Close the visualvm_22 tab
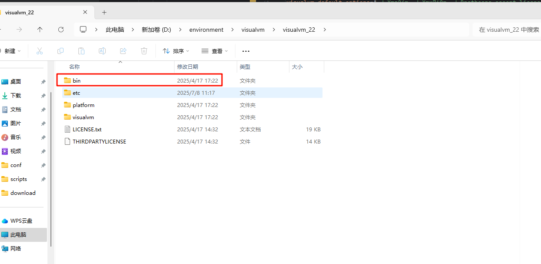The image size is (541, 264). coord(85,12)
